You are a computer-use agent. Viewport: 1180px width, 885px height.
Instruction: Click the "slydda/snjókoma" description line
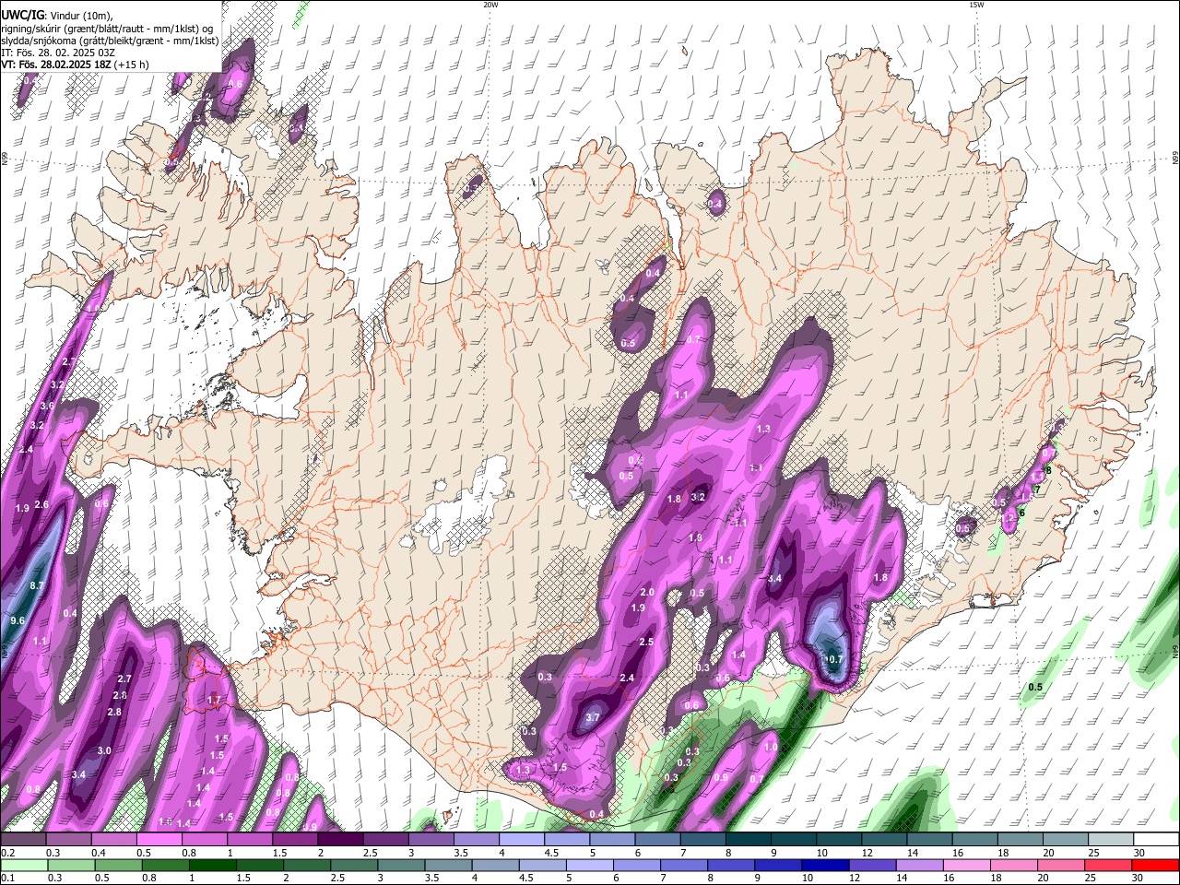coord(110,41)
